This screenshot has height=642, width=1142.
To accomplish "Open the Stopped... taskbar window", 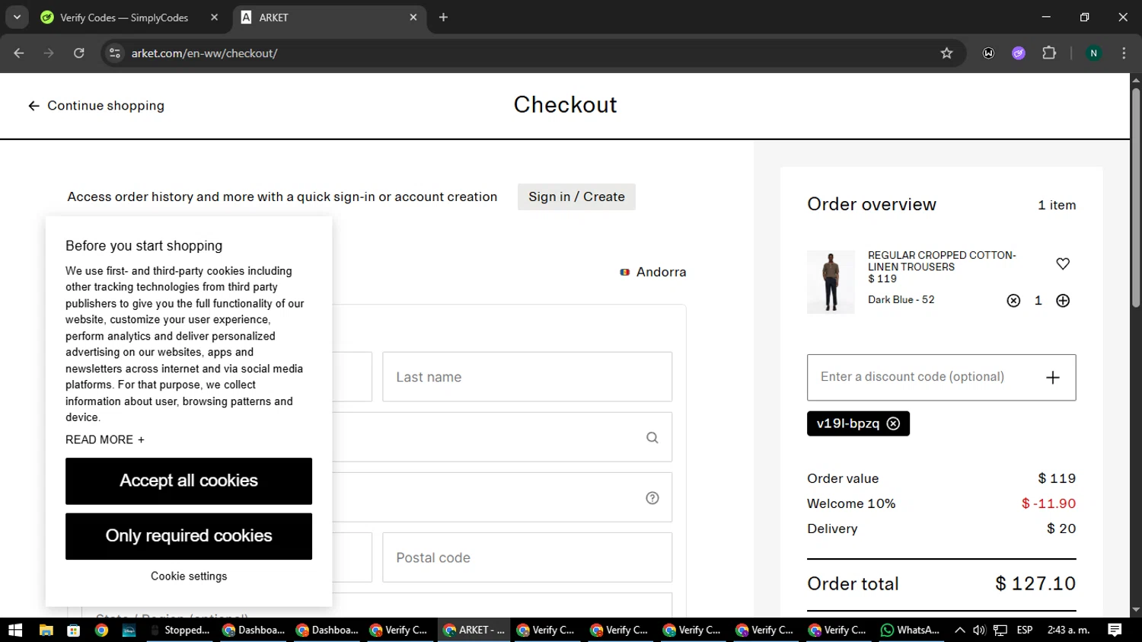I will pyautogui.click(x=180, y=630).
